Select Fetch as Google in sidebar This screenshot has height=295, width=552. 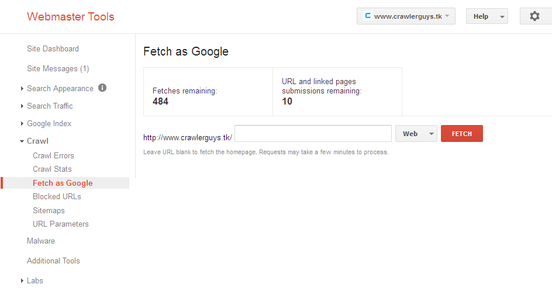pos(65,183)
